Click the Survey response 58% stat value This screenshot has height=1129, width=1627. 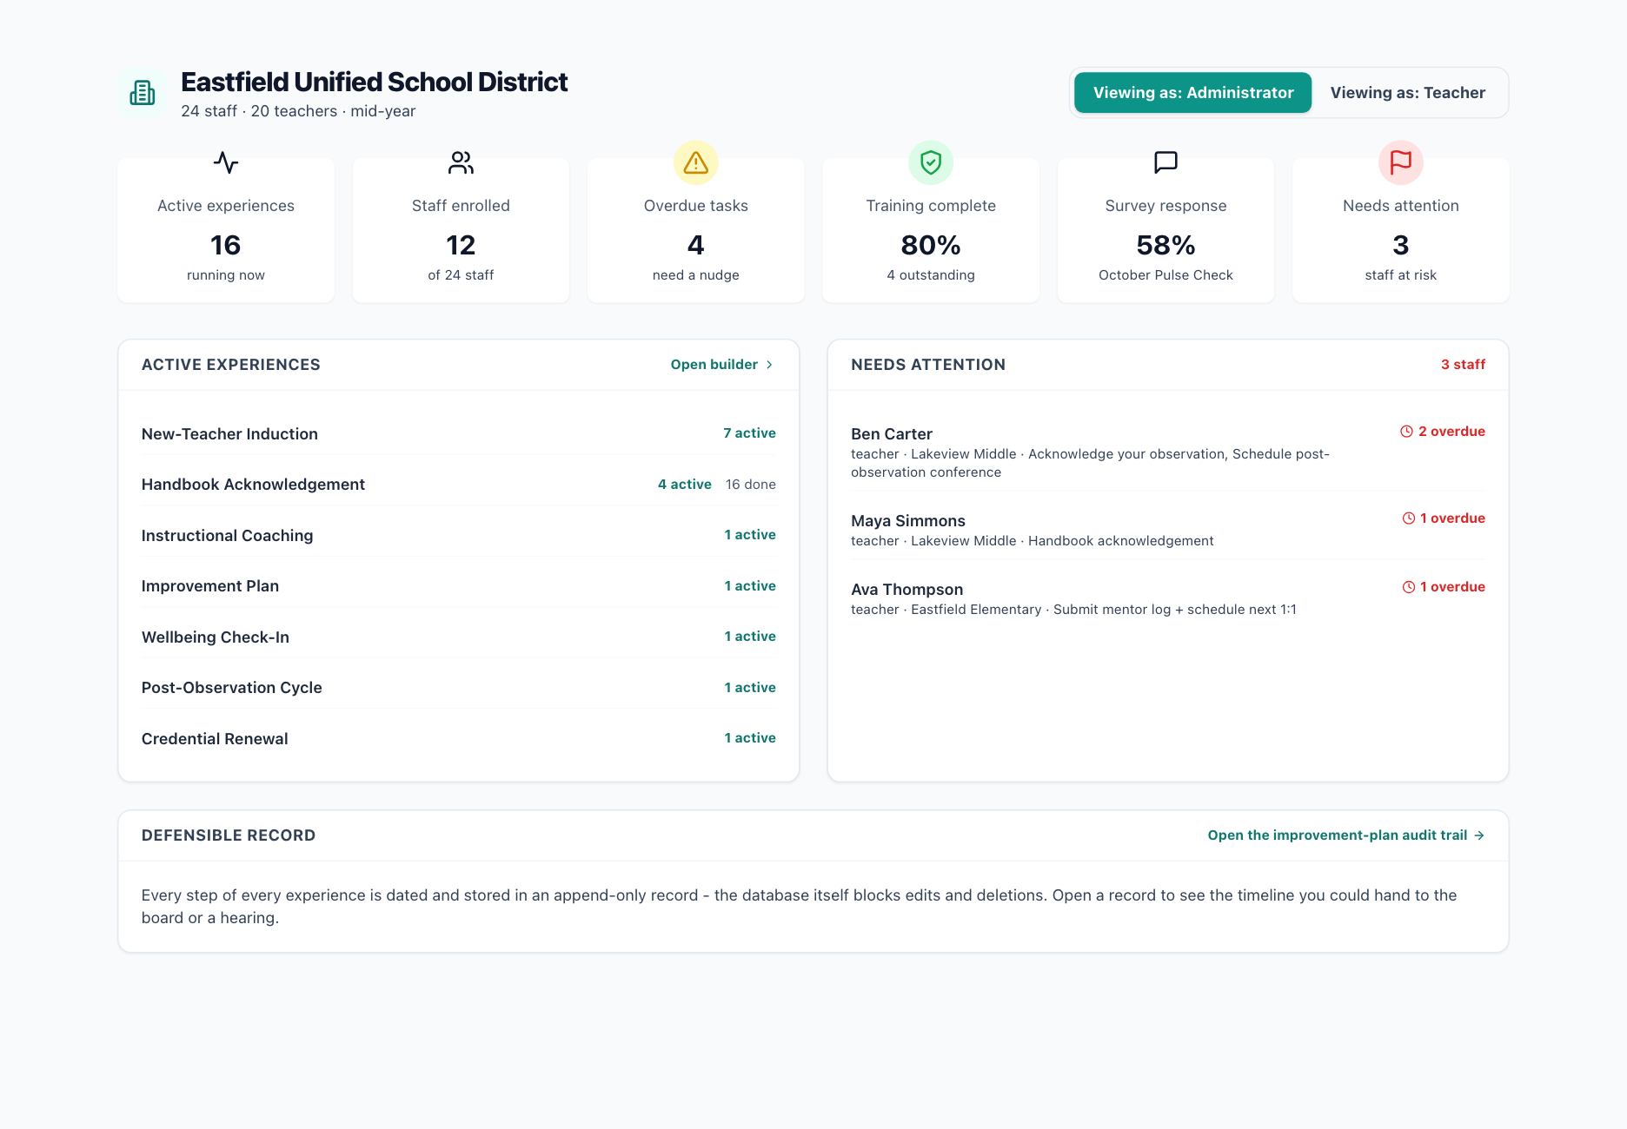[1165, 246]
